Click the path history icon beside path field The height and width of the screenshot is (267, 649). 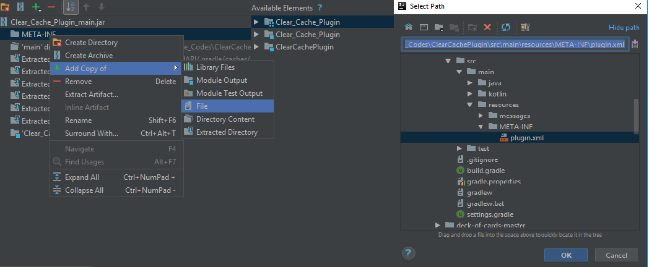coord(635,44)
